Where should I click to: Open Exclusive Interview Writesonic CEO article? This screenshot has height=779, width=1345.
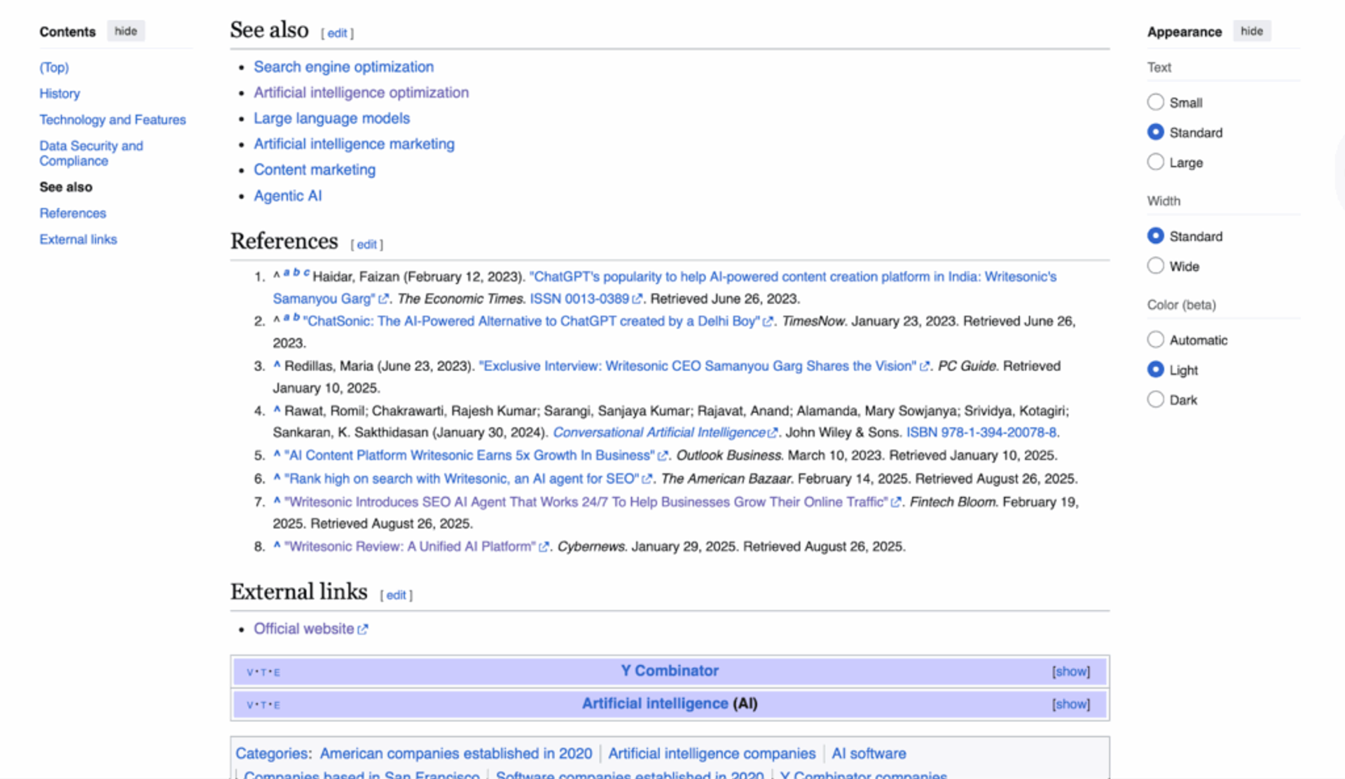pos(704,366)
